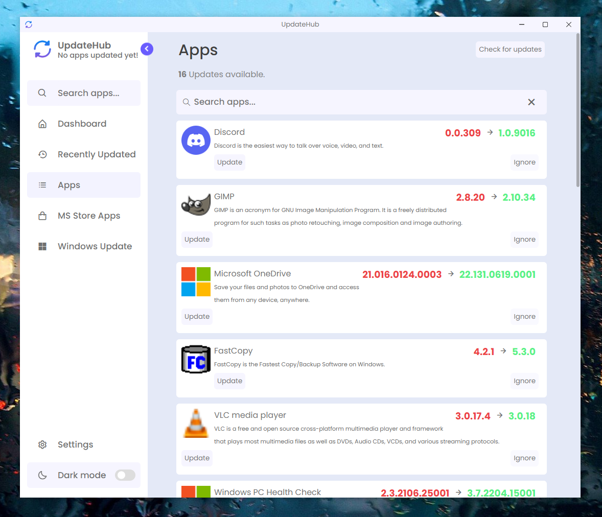Click the Microsoft OneDrive icon
Image resolution: width=602 pixels, height=517 pixels.
(x=196, y=281)
